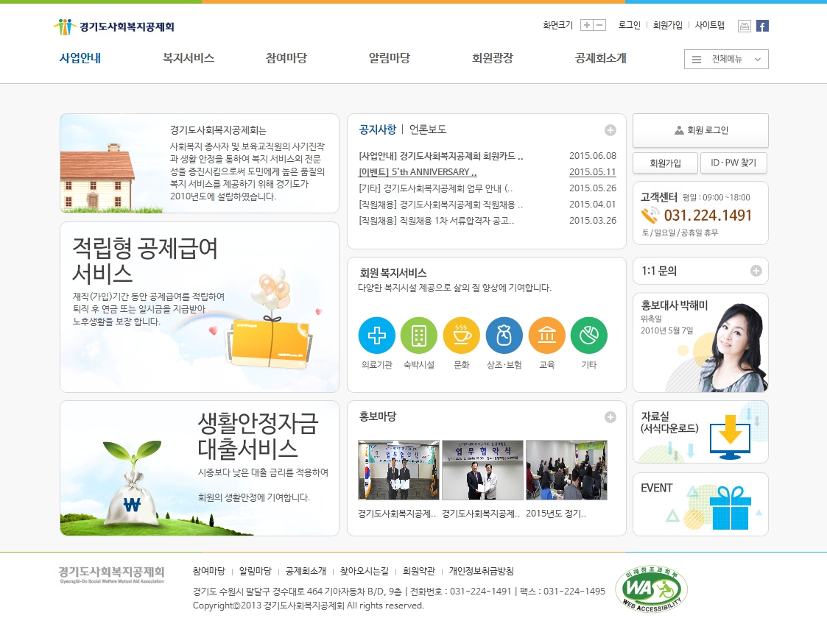The height and width of the screenshot is (632, 827).
Task: Expand 홍보마당 section with plus button
Action: click(610, 417)
